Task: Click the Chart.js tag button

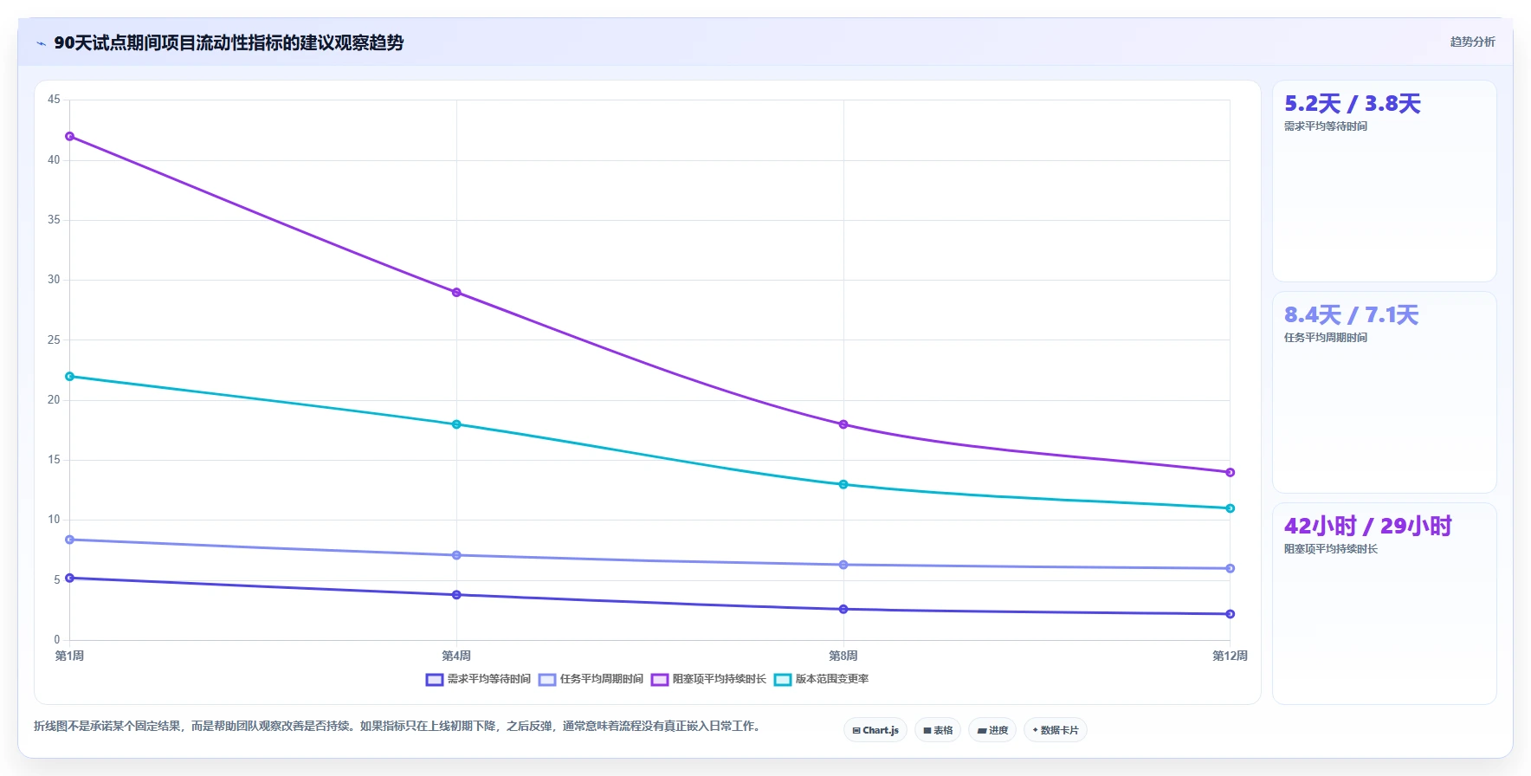Action: click(875, 730)
